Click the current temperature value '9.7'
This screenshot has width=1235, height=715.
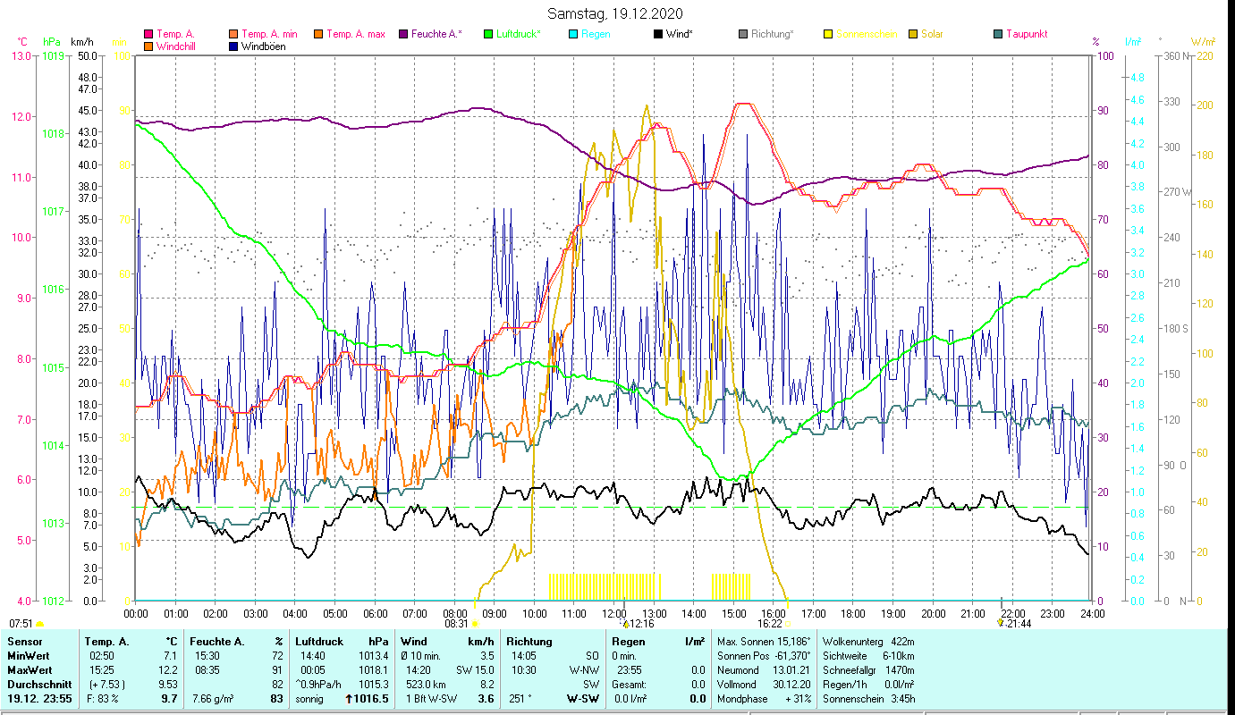(x=169, y=699)
